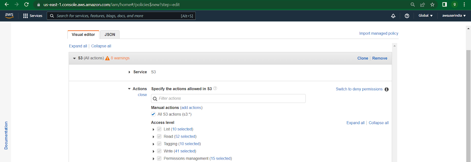Image resolution: width=471 pixels, height=162 pixels.
Task: Bookmark this page with star icon
Action: (432, 4)
